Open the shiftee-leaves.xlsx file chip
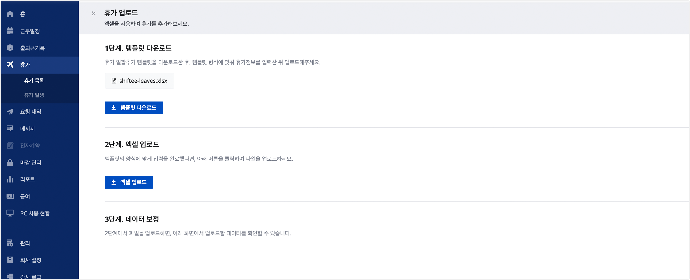This screenshot has height=280, width=690. tap(139, 81)
